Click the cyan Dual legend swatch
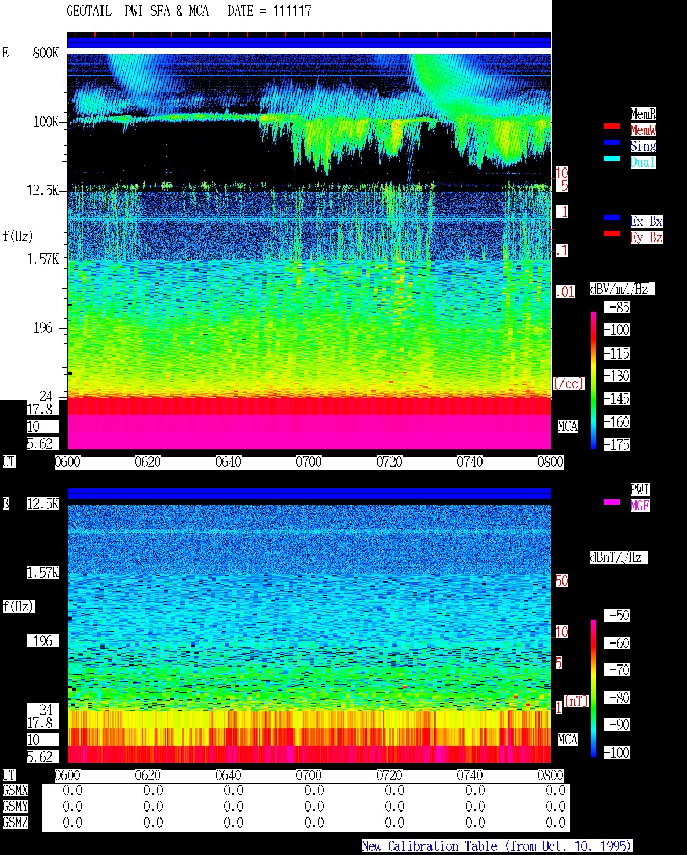 click(x=612, y=158)
